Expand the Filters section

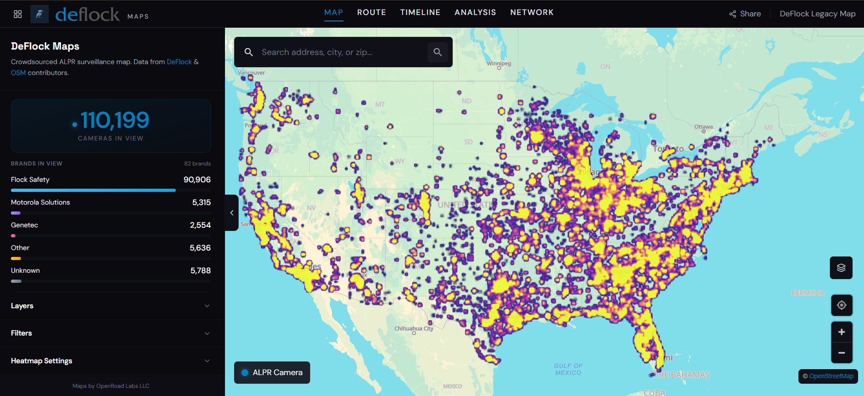coord(111,333)
